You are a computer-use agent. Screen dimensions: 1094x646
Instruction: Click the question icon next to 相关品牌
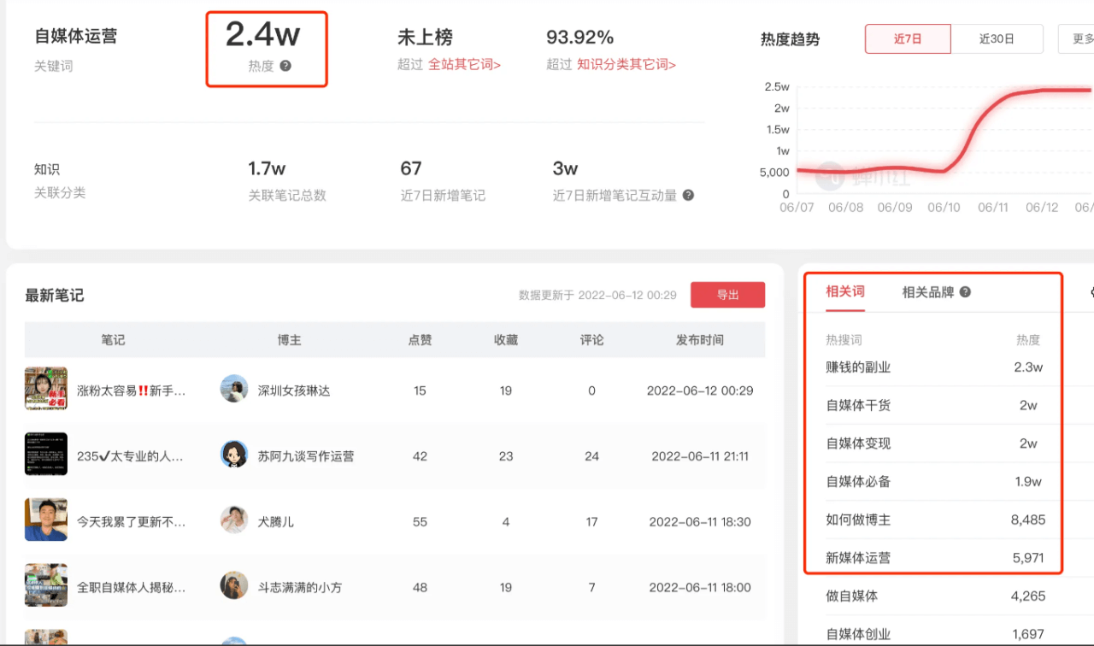964,291
